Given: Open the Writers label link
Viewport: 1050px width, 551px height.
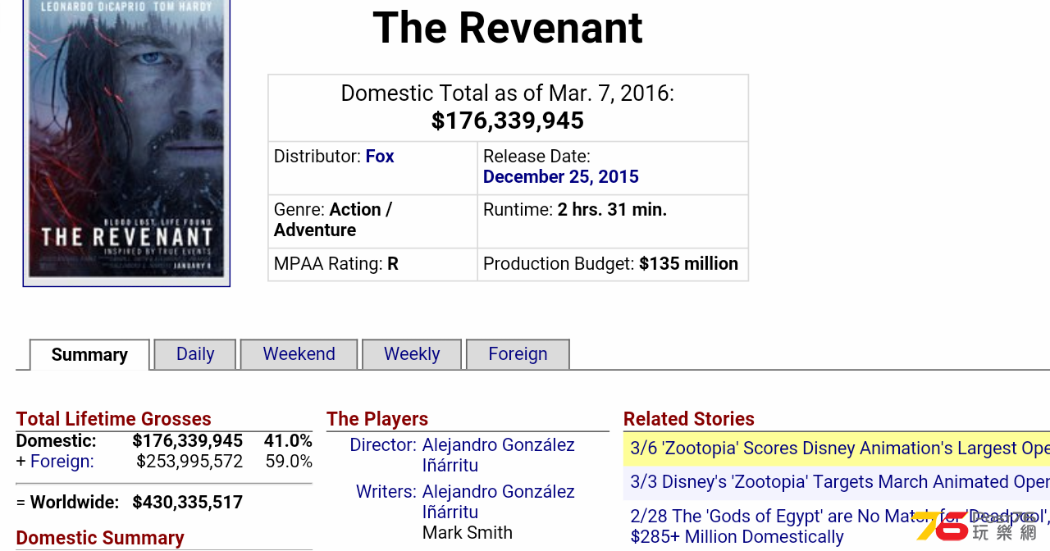Looking at the screenshot, I should point(386,492).
